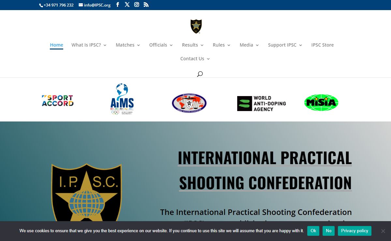
Task: Click the large IPSC shield emblem in hero
Action: 87,192
